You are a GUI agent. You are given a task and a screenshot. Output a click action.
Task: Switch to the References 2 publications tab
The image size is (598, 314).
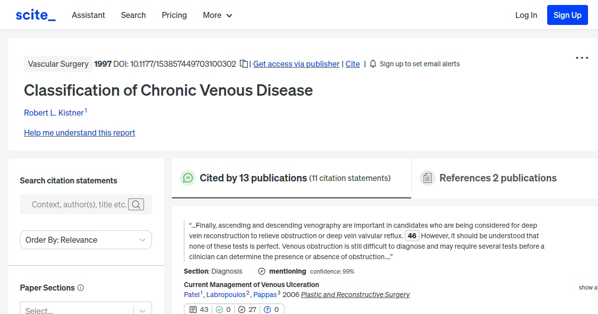(497, 178)
